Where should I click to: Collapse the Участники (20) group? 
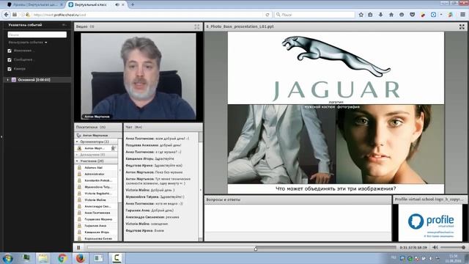pyautogui.click(x=77, y=161)
